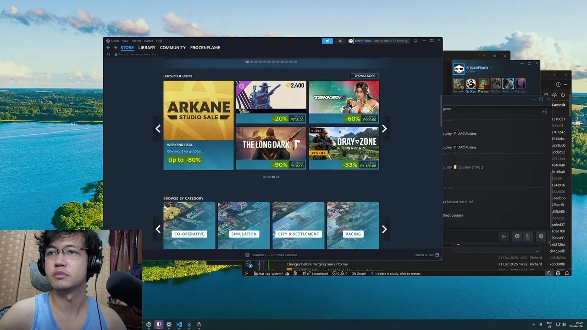Select the first Discounts carousel page dot
Viewport: 587px width, 330px height.
click(x=265, y=176)
